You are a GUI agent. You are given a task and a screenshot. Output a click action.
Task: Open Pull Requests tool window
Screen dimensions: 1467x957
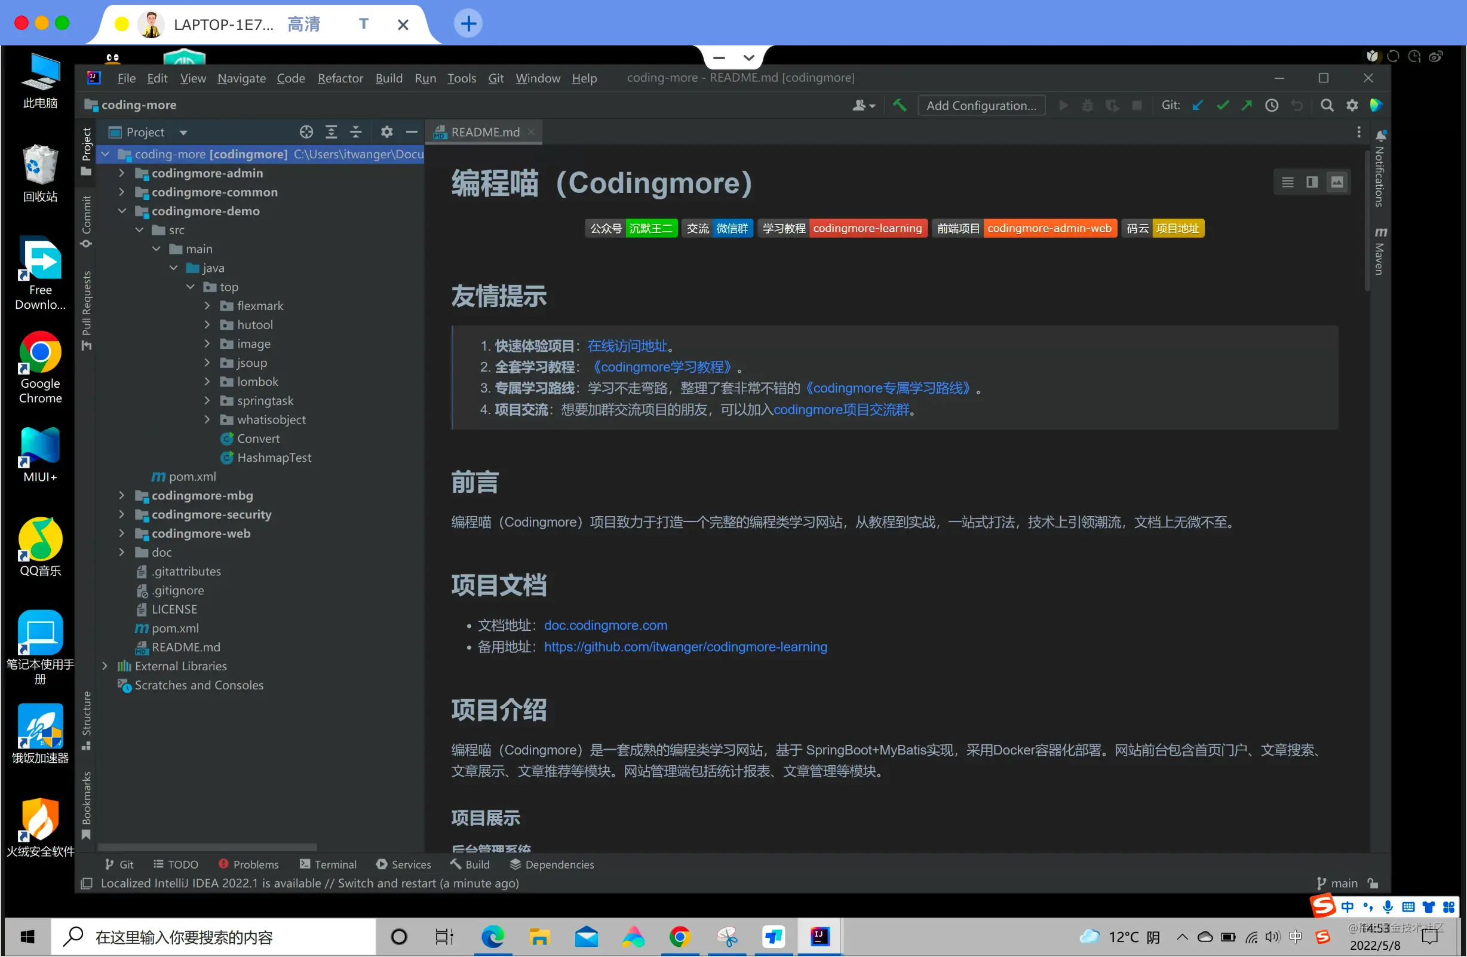pyautogui.click(x=86, y=311)
